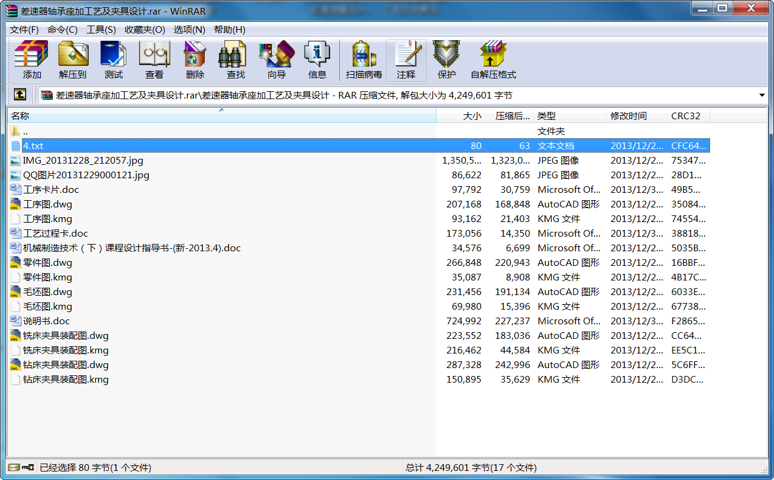Screen dimensions: 774x480
Task: Sort by Modified (修改时间) column header
Action: (x=637, y=116)
